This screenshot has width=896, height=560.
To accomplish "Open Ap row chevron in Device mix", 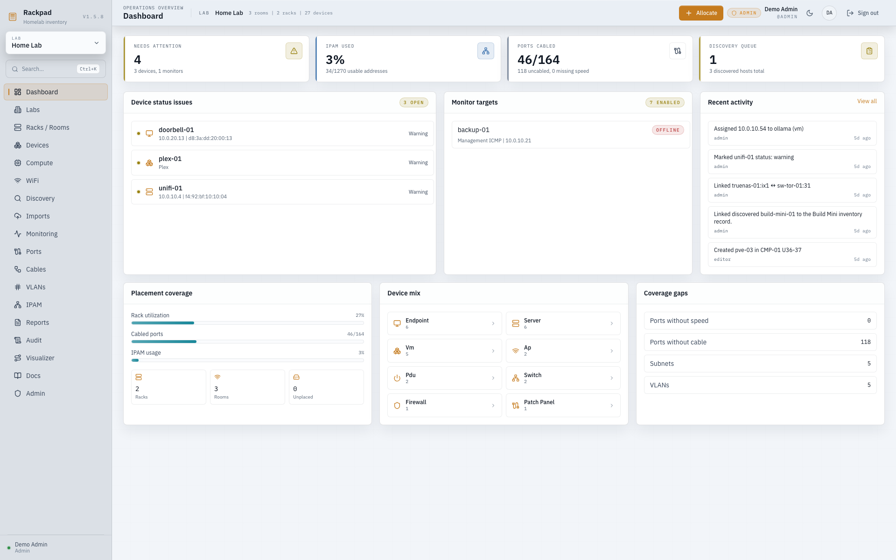I will [612, 351].
